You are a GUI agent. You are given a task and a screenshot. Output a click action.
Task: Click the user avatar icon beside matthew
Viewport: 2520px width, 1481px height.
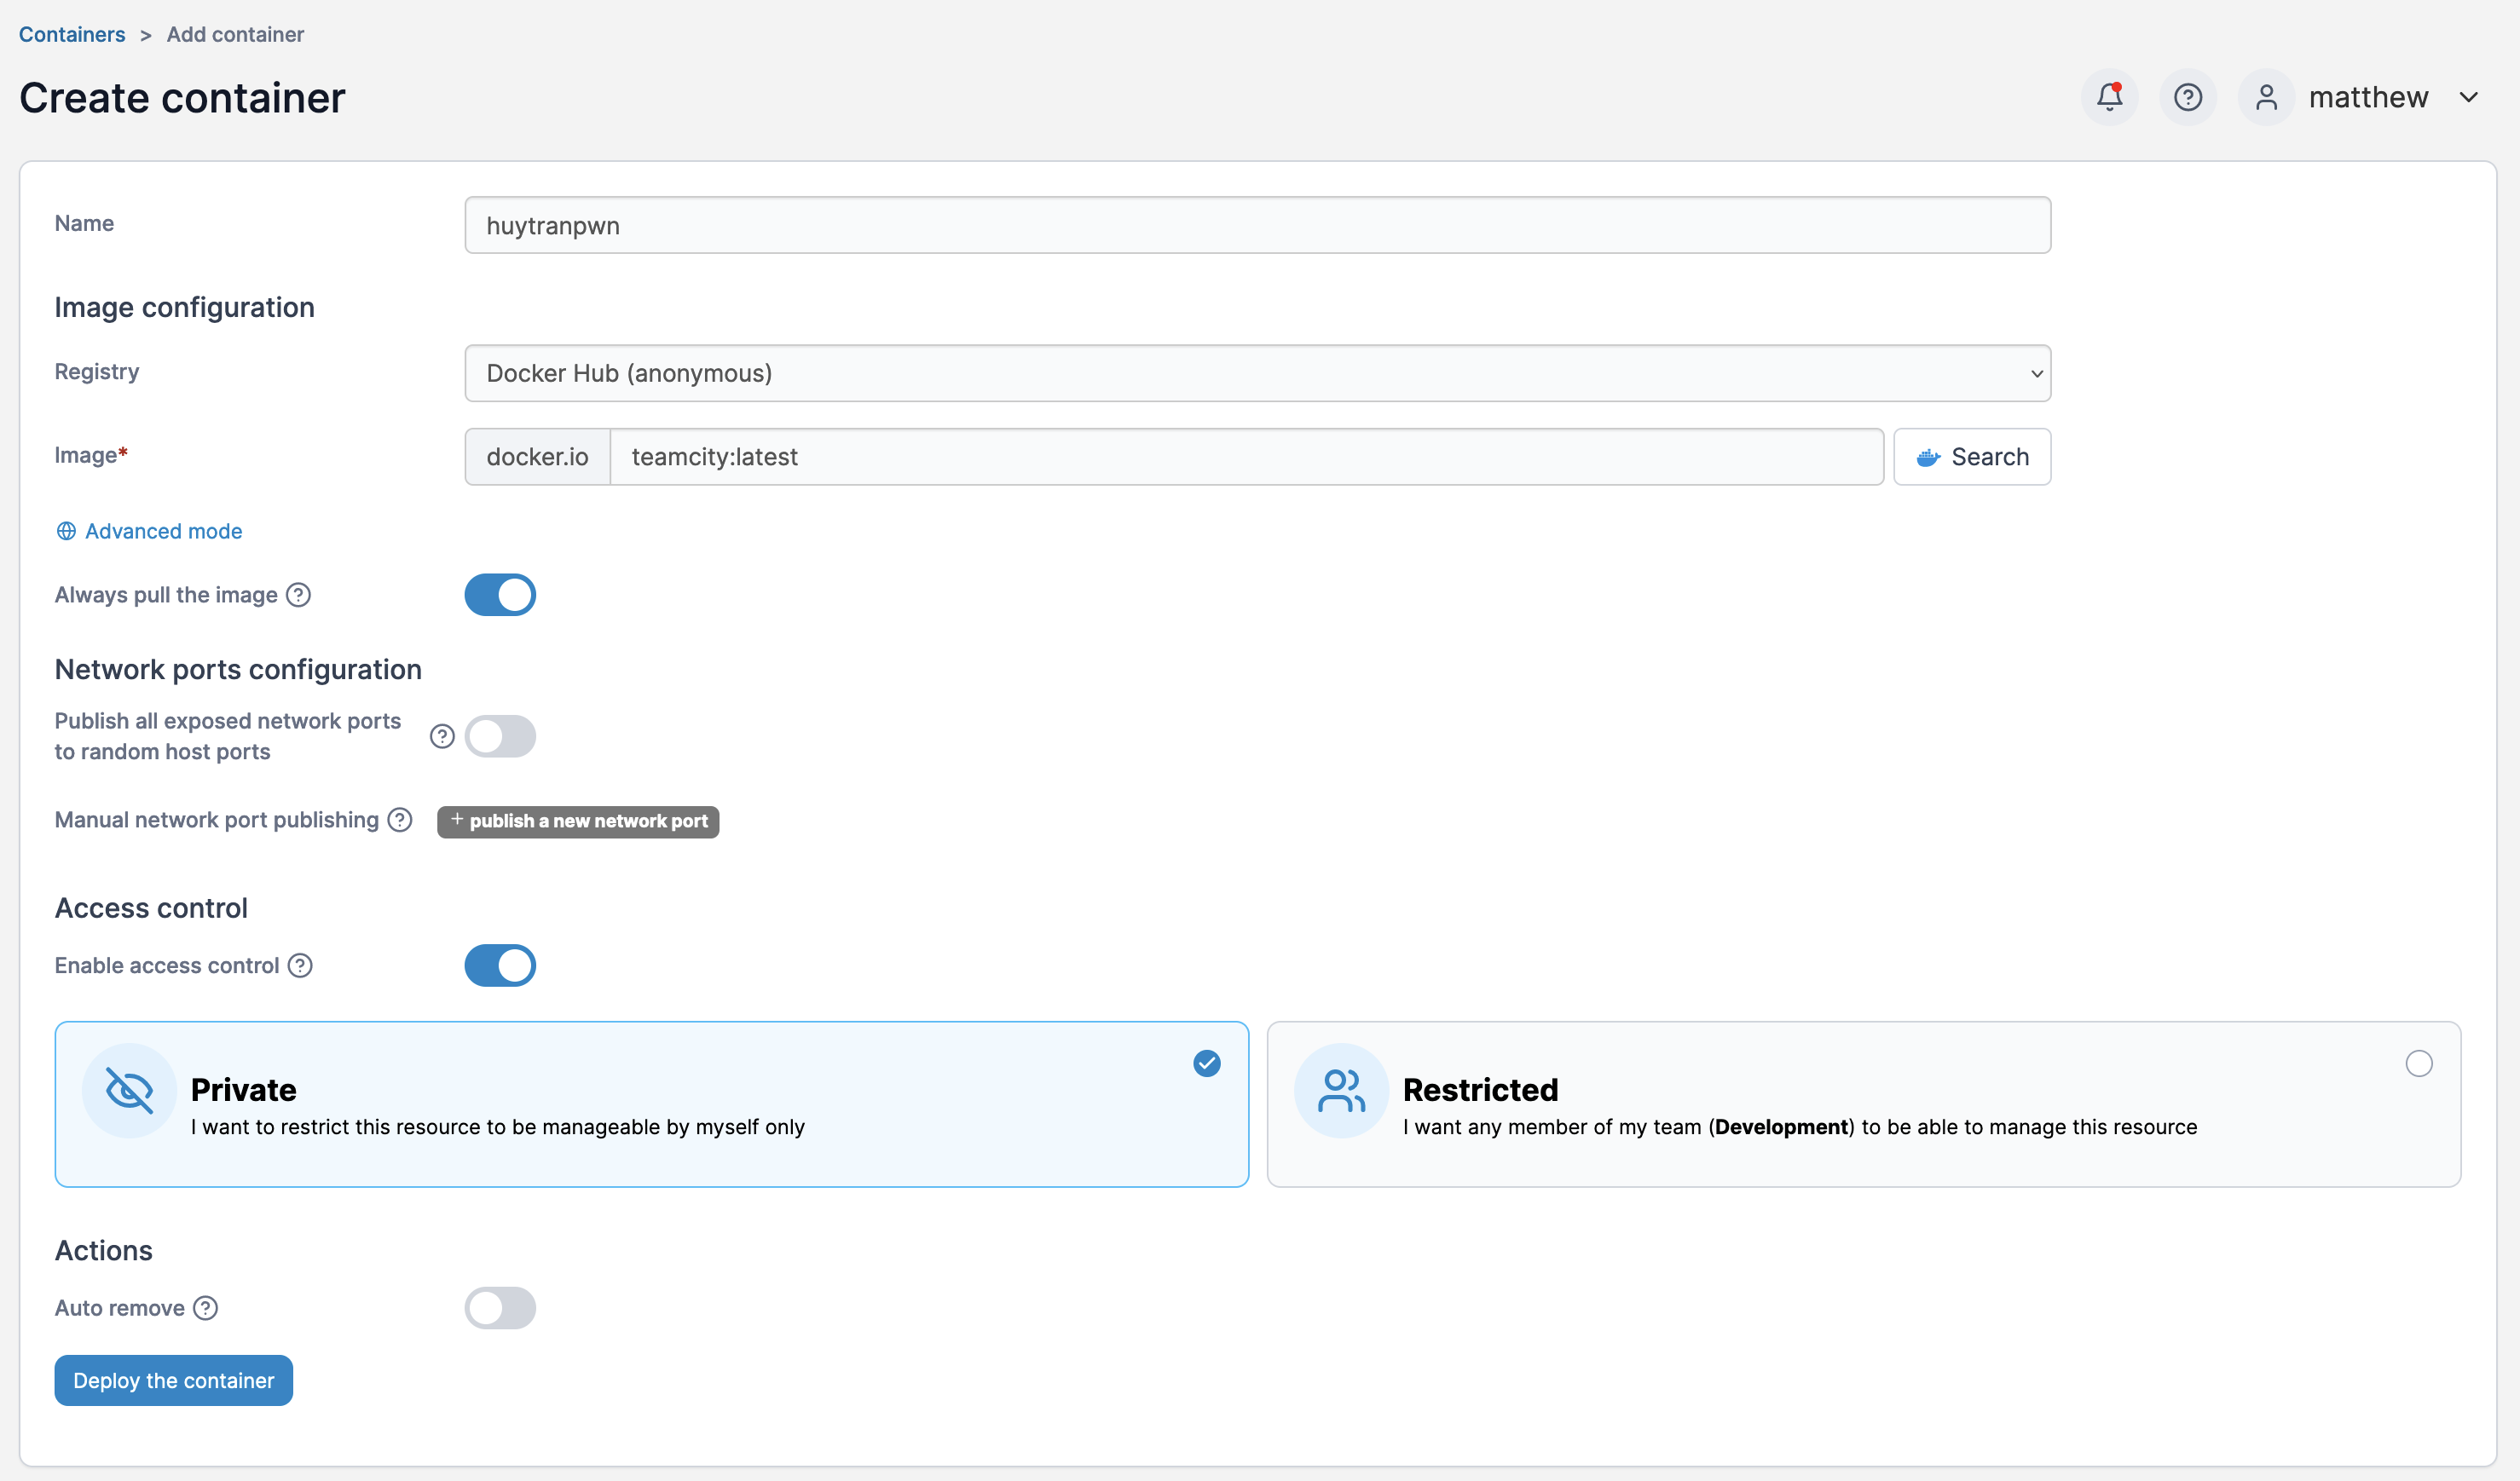pyautogui.click(x=2265, y=97)
